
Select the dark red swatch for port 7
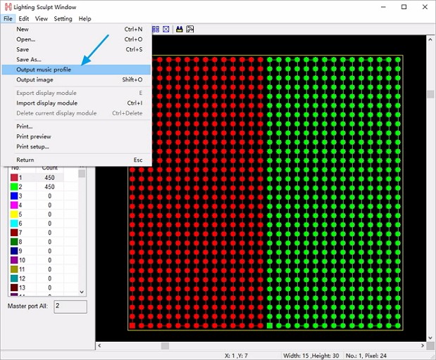tap(14, 232)
